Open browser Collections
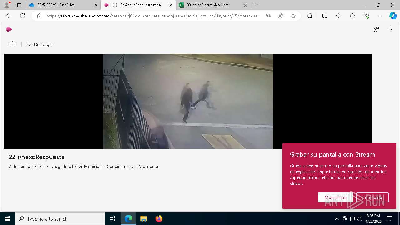 352,16
